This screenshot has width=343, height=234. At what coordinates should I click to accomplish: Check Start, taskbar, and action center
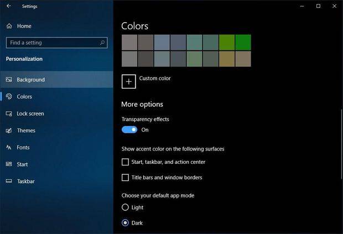tap(125, 162)
